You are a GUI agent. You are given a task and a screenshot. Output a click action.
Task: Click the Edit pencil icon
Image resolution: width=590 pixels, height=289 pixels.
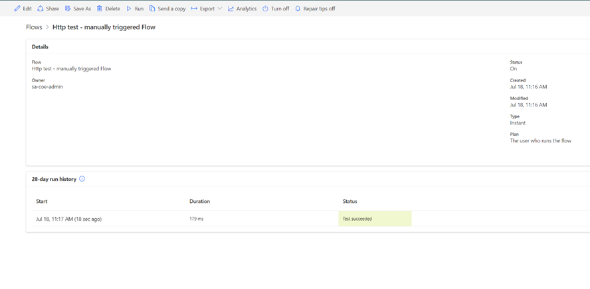(17, 9)
